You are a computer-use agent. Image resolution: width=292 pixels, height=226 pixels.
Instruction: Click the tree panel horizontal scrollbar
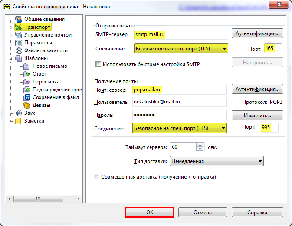(x=44, y=199)
